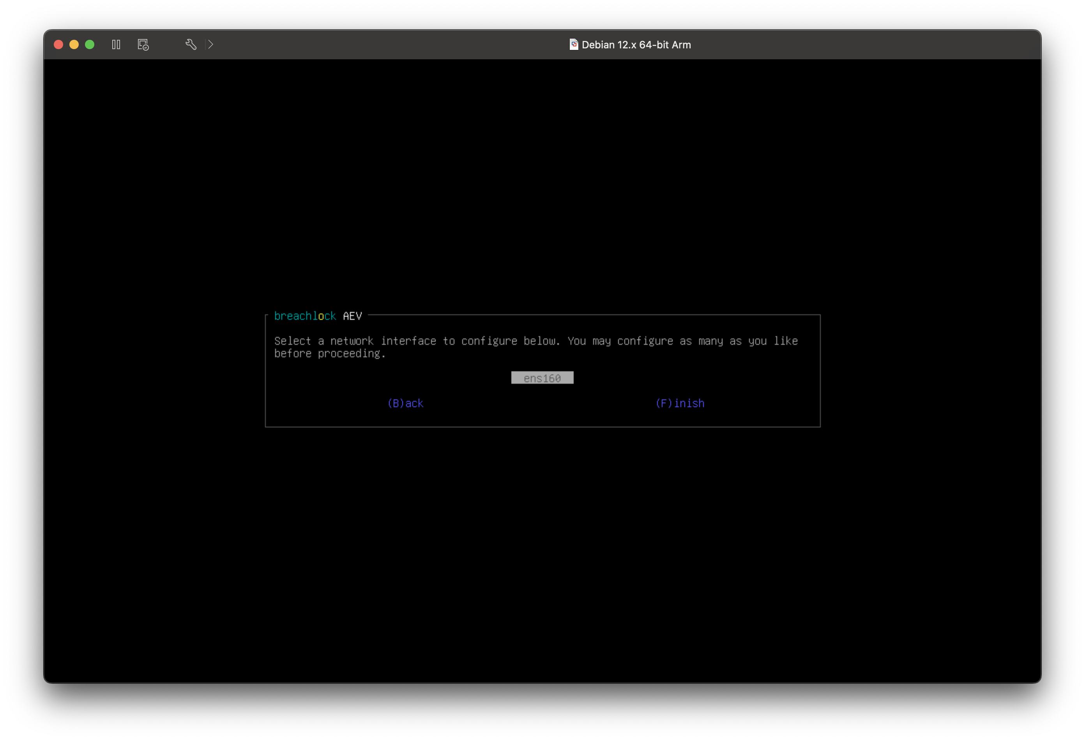
Task: Enter full screen with green button
Action: coord(90,44)
